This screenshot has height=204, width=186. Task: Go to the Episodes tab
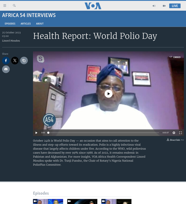(x=10, y=24)
